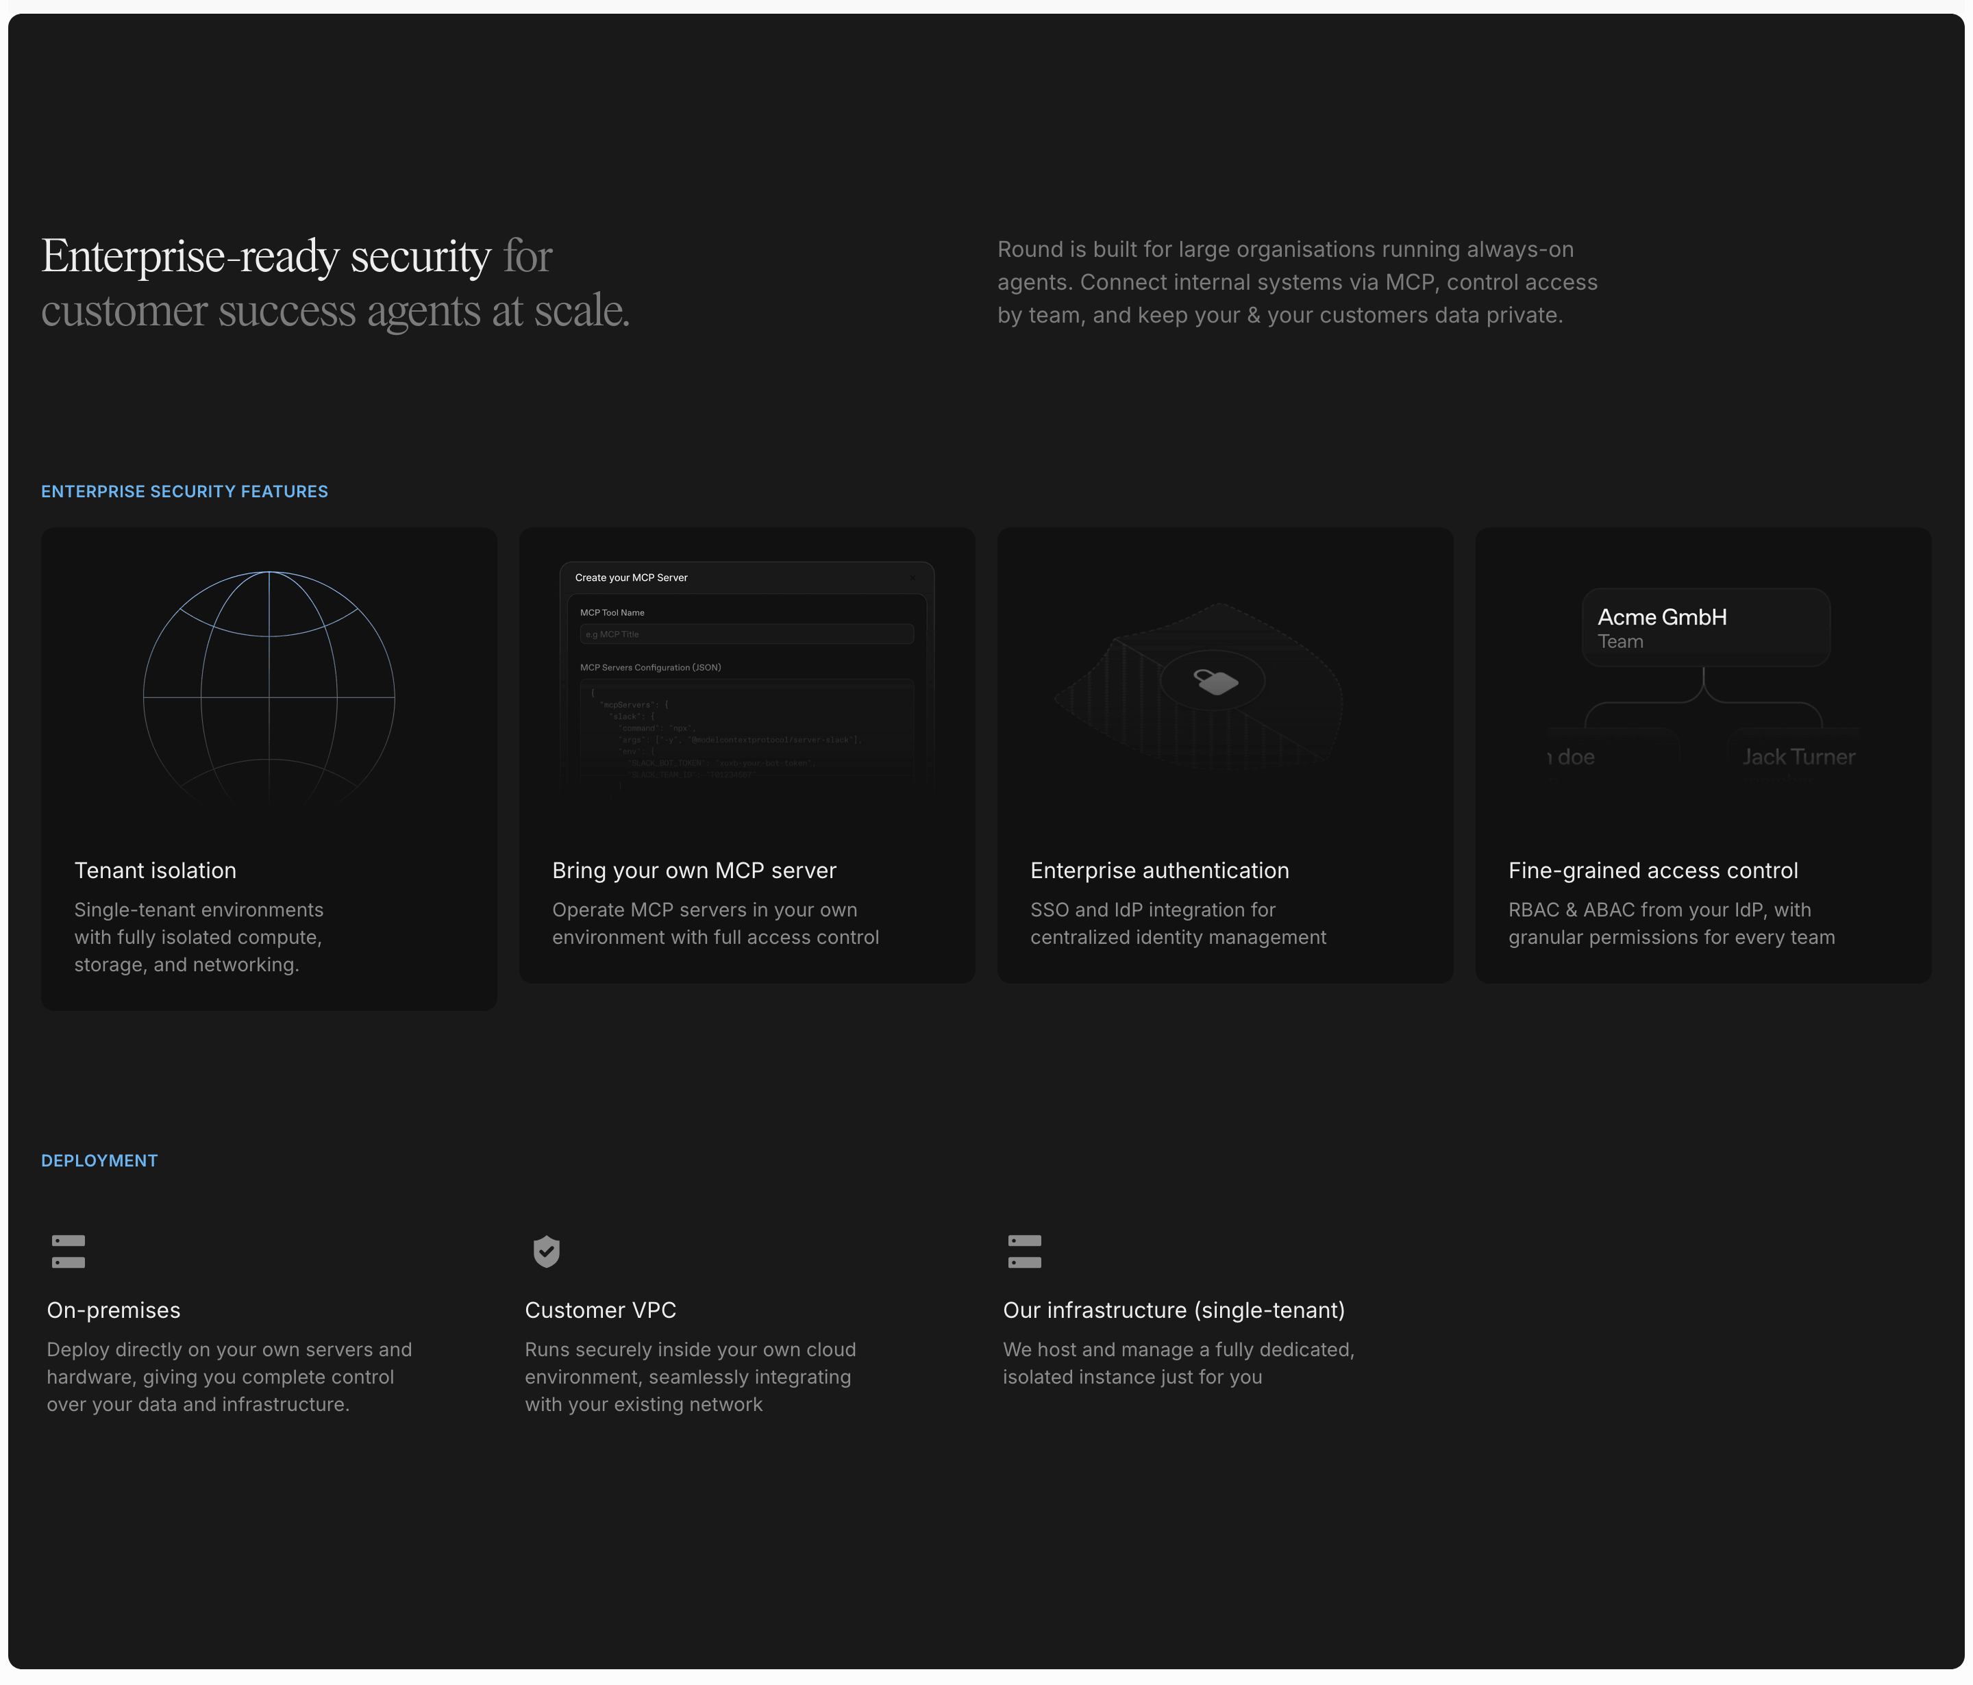The image size is (1973, 1685).
Task: Click the 'Enterprise-ready security' headline text
Action: 266,256
